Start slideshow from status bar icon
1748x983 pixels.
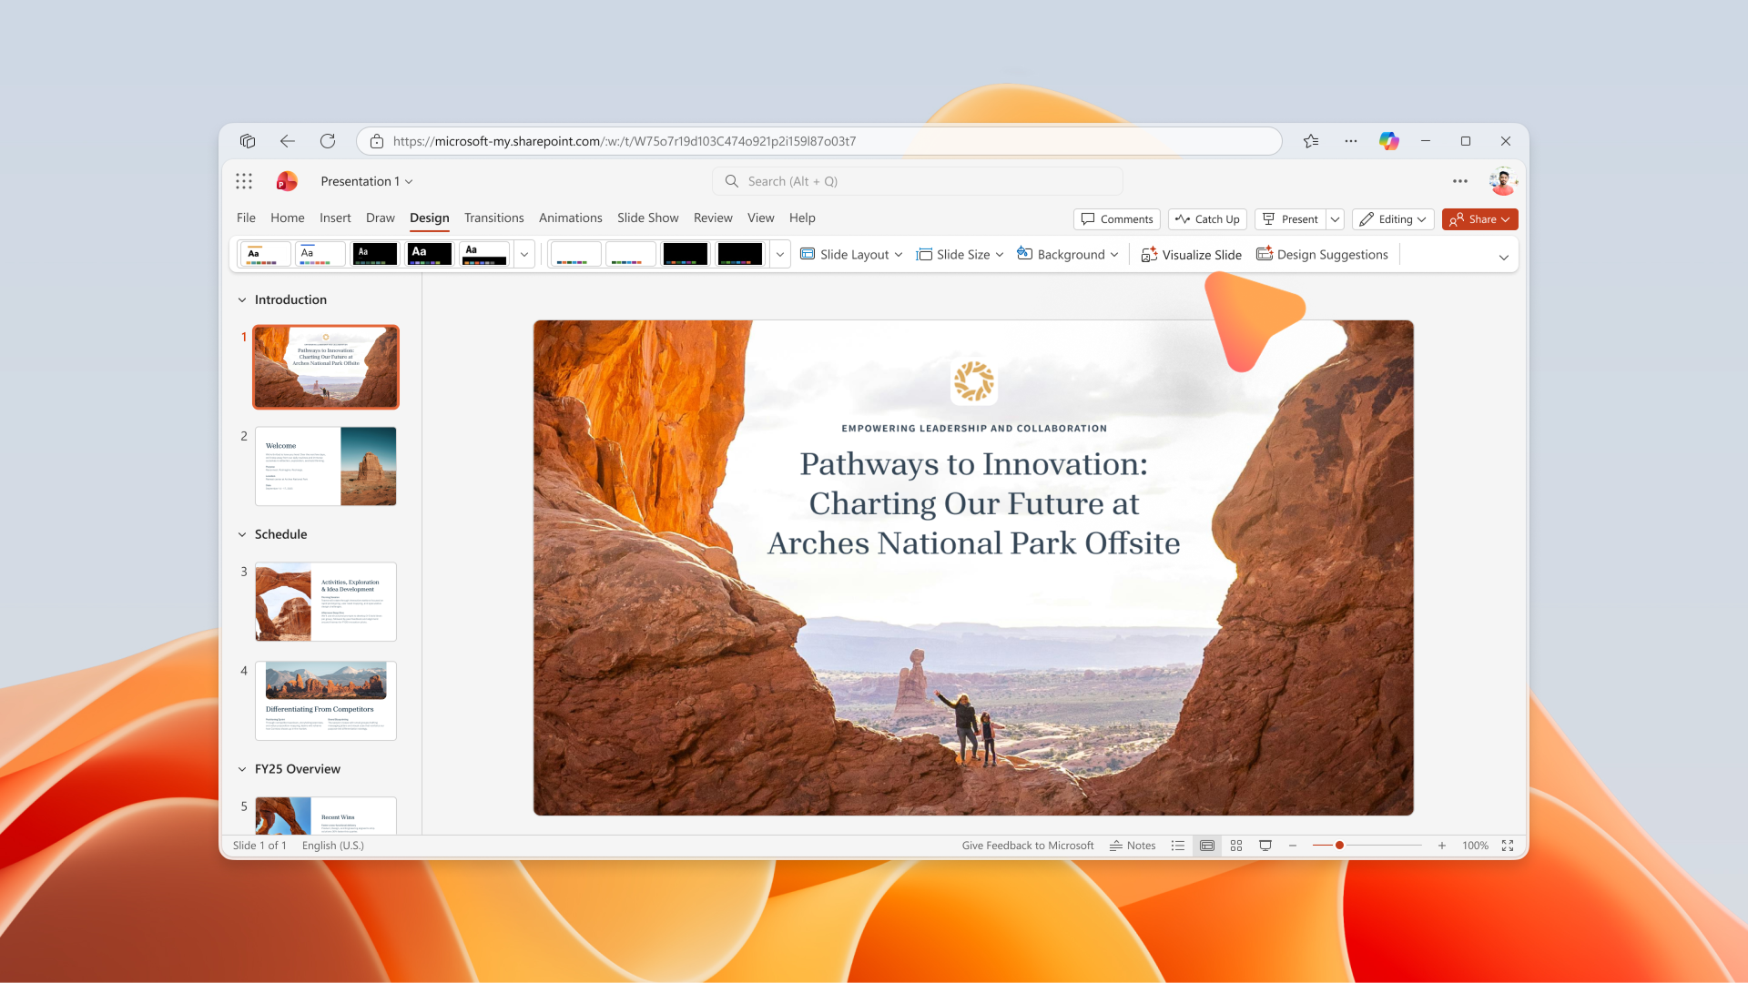pyautogui.click(x=1265, y=846)
